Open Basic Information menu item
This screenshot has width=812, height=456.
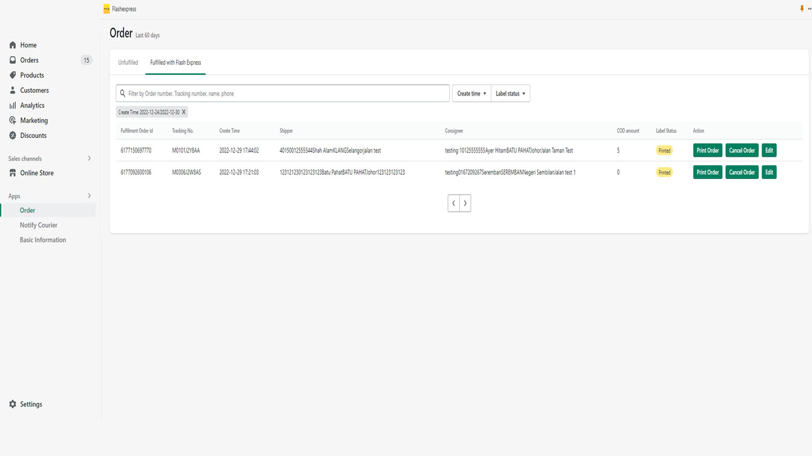[x=43, y=240]
